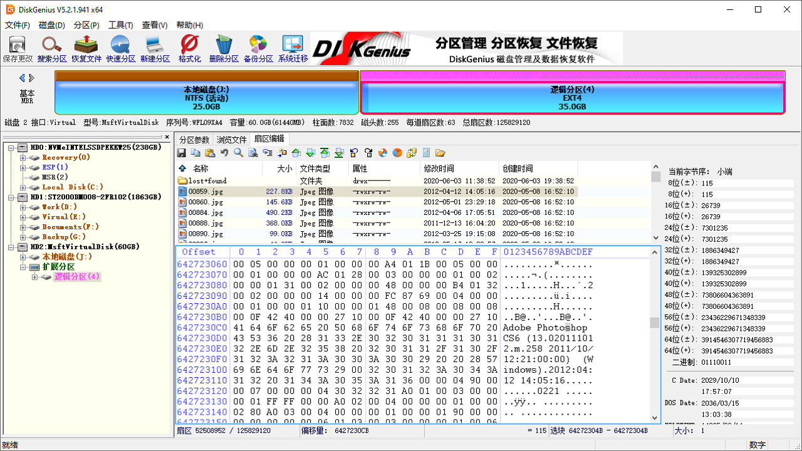Click the open folder icon in sector editor

(x=440, y=152)
